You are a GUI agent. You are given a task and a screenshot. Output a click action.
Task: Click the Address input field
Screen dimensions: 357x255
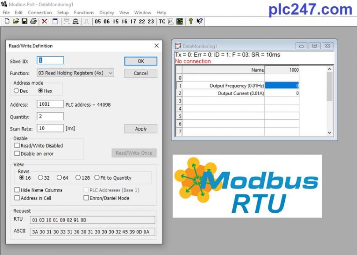[50, 104]
